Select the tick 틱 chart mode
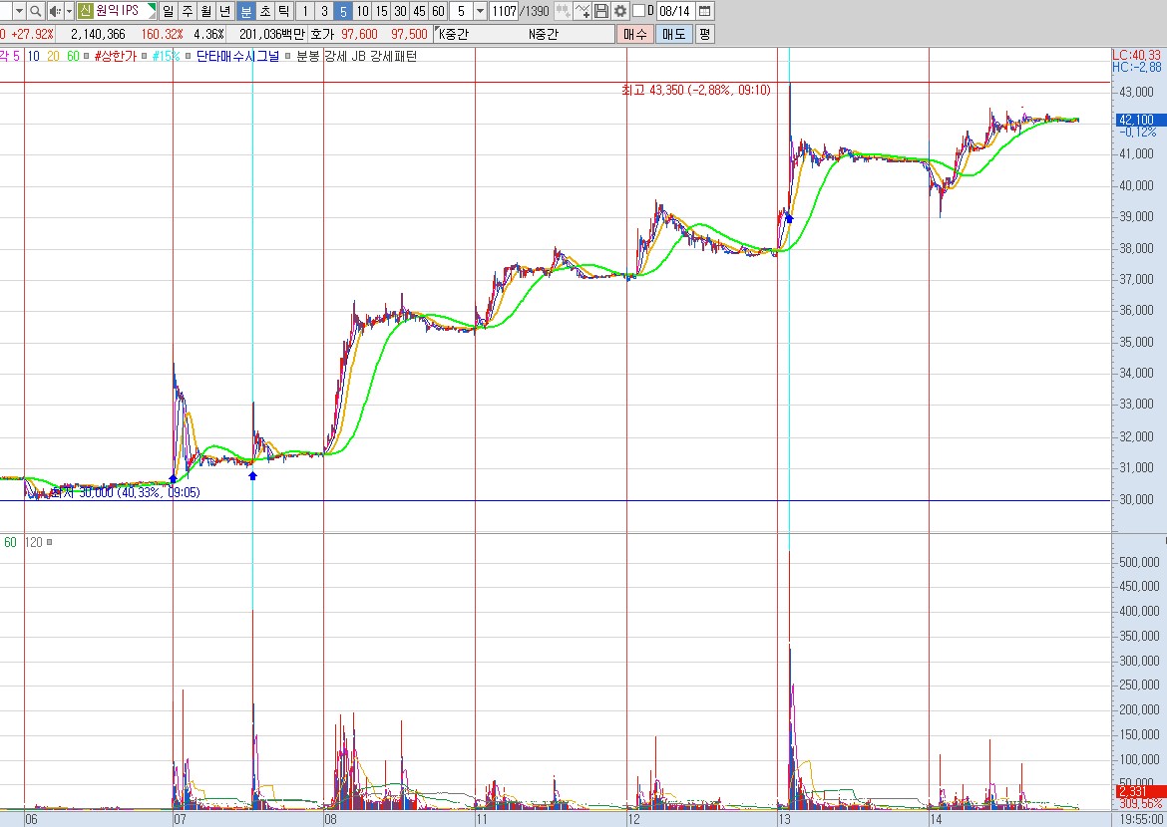Viewport: 1167px width, 827px height. (x=283, y=11)
